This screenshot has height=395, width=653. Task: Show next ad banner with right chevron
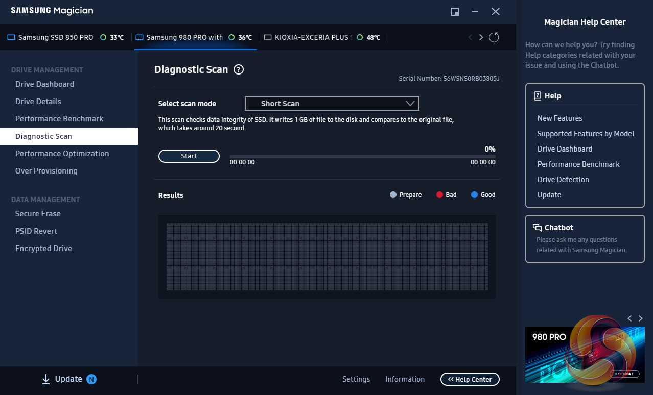[x=641, y=318]
